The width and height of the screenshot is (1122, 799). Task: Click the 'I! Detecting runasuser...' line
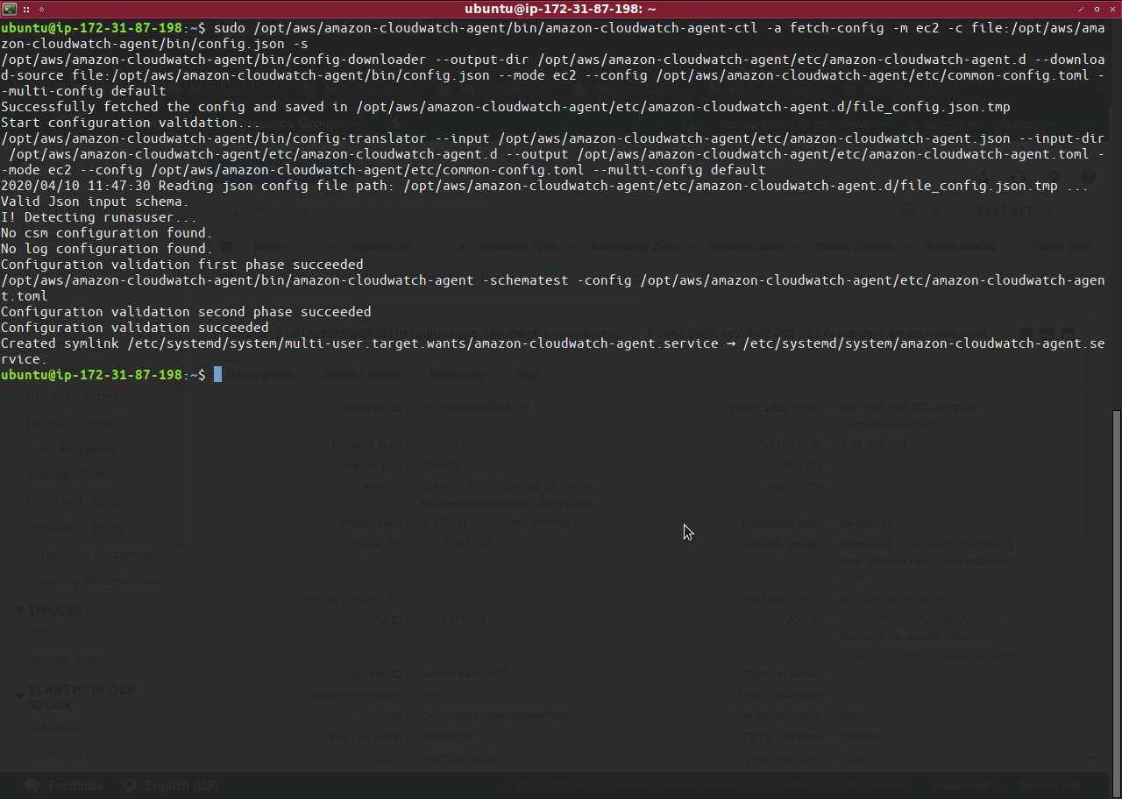[99, 217]
